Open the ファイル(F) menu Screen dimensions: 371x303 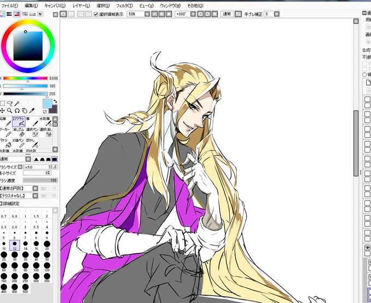[9, 5]
